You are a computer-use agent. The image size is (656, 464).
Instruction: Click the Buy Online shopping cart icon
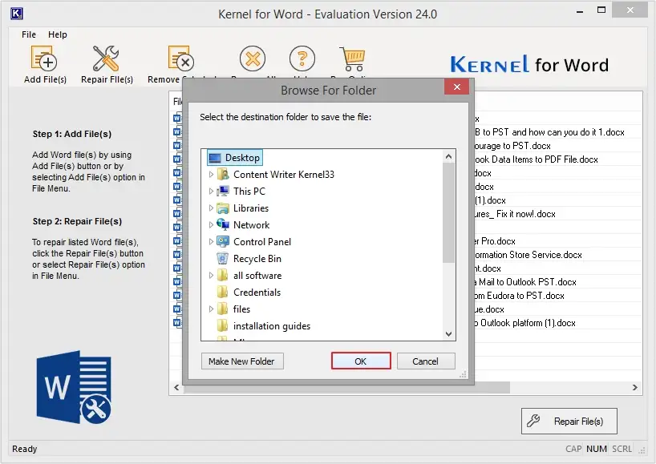[x=352, y=59]
